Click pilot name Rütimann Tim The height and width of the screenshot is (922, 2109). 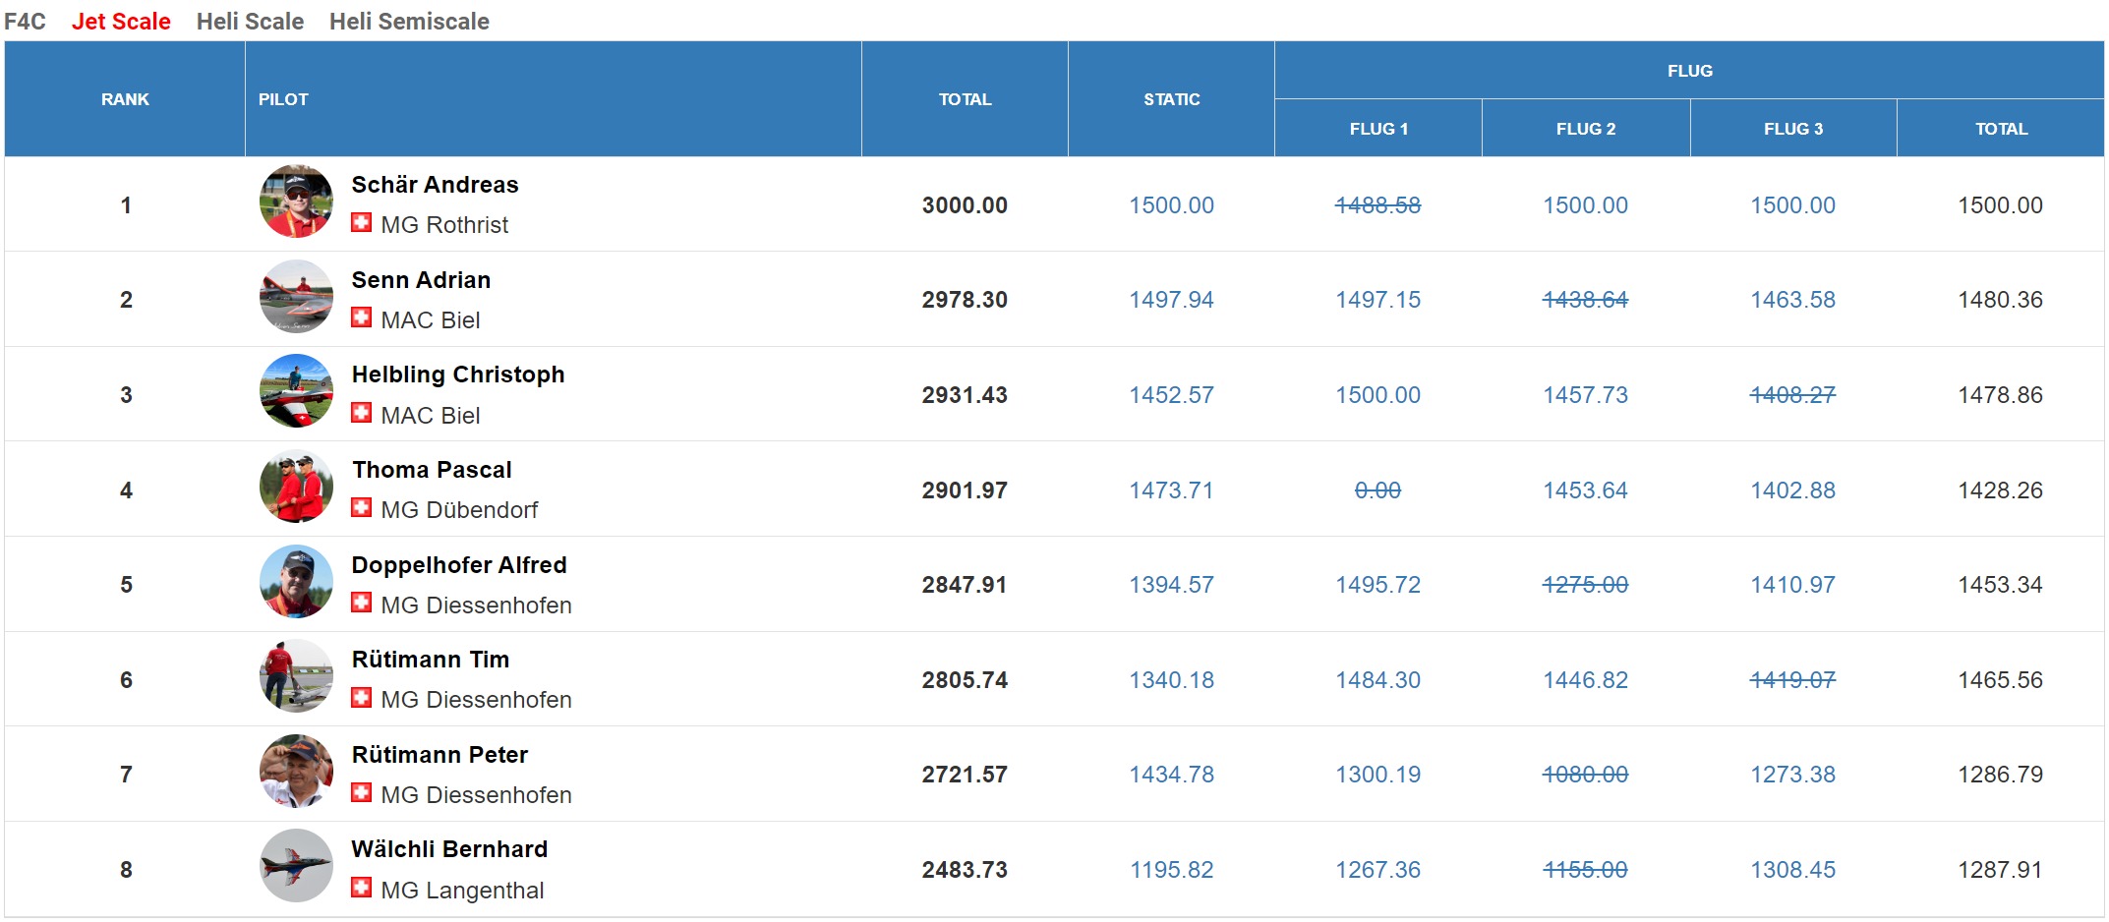click(x=431, y=660)
